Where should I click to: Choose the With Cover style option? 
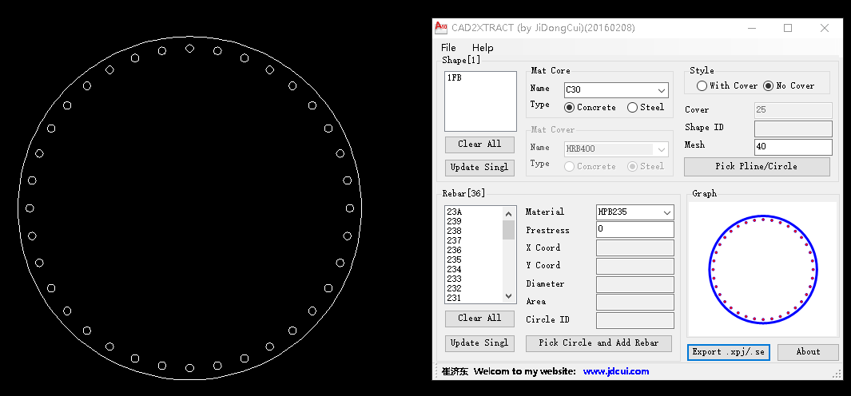(726, 85)
